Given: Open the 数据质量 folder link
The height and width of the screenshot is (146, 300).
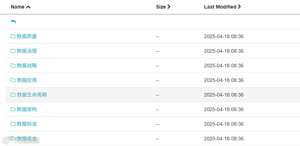Looking at the screenshot, I should click(27, 36).
